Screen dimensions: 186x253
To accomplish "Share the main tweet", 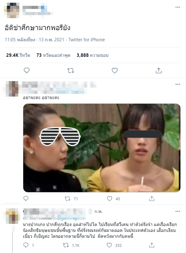I will coord(159,70).
